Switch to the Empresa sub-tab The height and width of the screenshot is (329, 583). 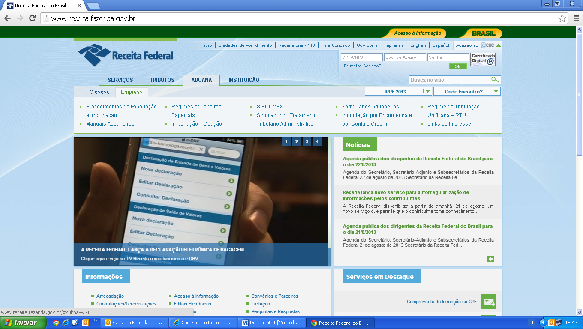click(132, 92)
